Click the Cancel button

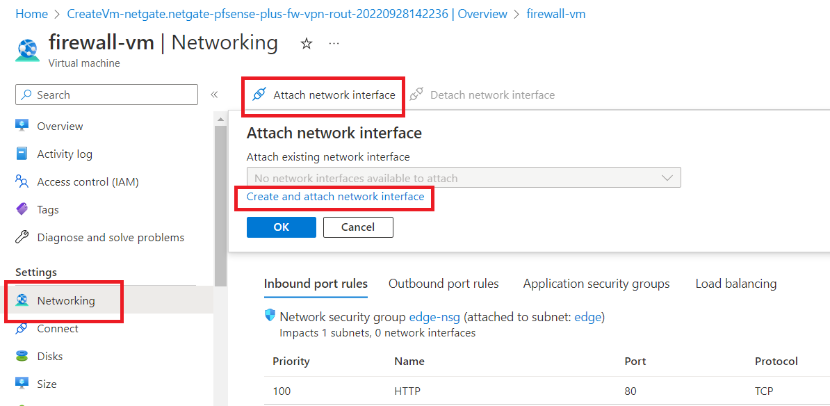point(358,227)
